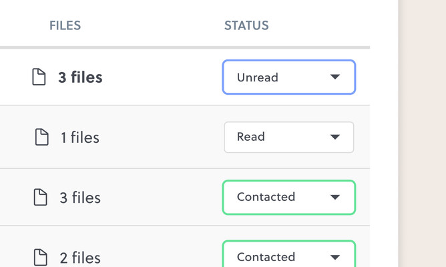446x267 pixels.
Task: Click the file icon in the Unread row
Action: pyautogui.click(x=39, y=77)
